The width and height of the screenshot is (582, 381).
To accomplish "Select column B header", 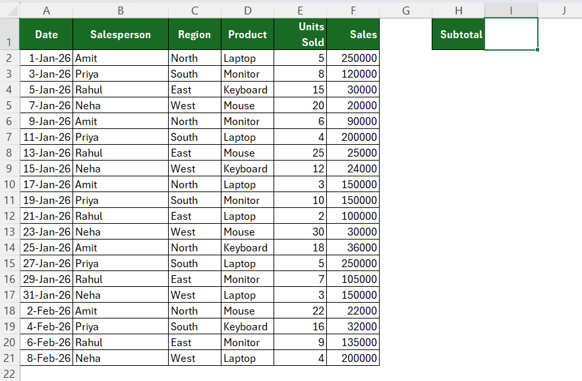I will pyautogui.click(x=121, y=11).
